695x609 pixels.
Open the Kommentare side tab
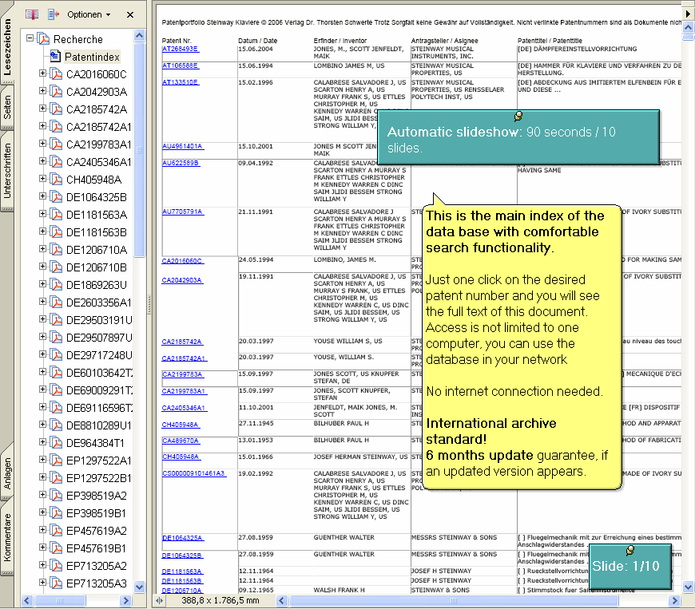coord(7,538)
